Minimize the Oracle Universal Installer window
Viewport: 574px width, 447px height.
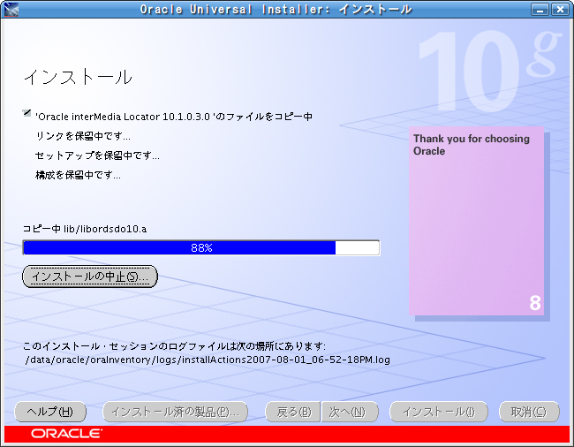(x=540, y=10)
